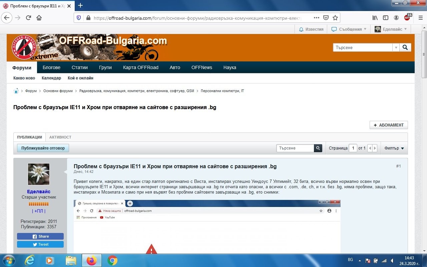
Task: Open the Firefox Library panel
Action: 375,18
